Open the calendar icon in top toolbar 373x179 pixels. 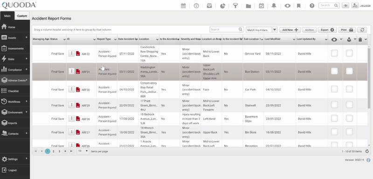[183, 6]
